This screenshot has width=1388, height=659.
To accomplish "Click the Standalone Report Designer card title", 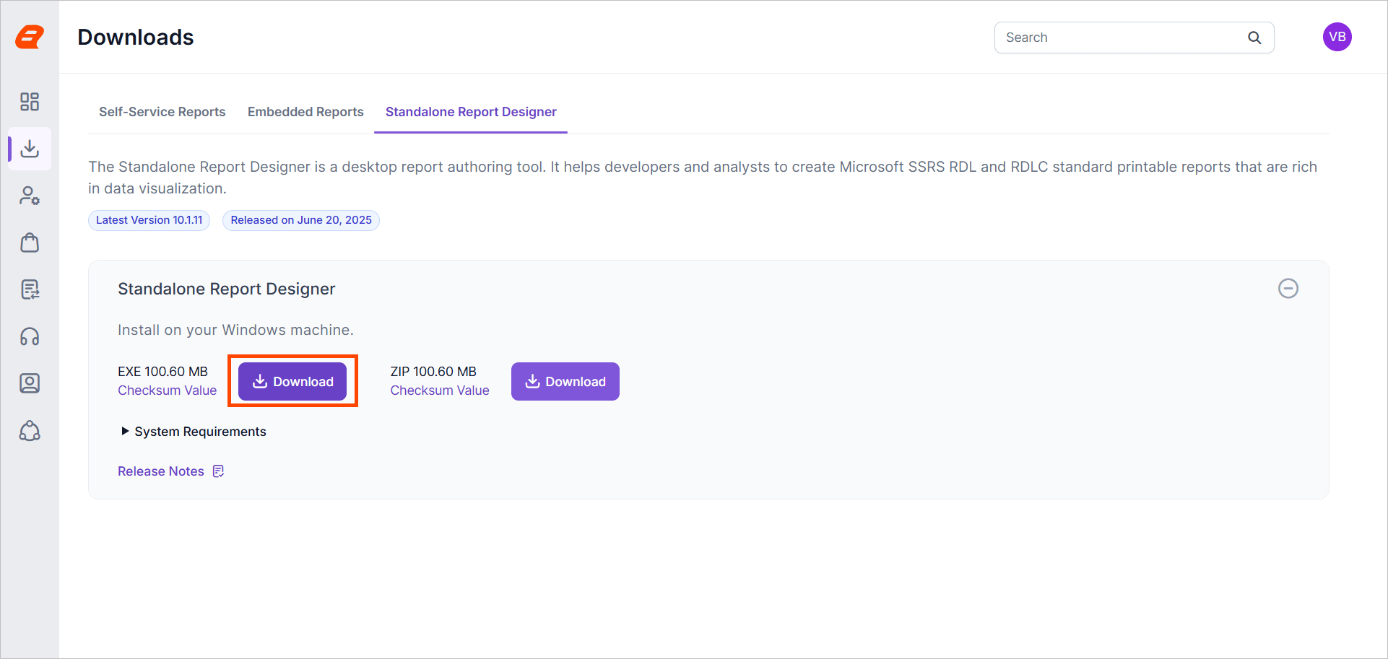I will pyautogui.click(x=227, y=289).
